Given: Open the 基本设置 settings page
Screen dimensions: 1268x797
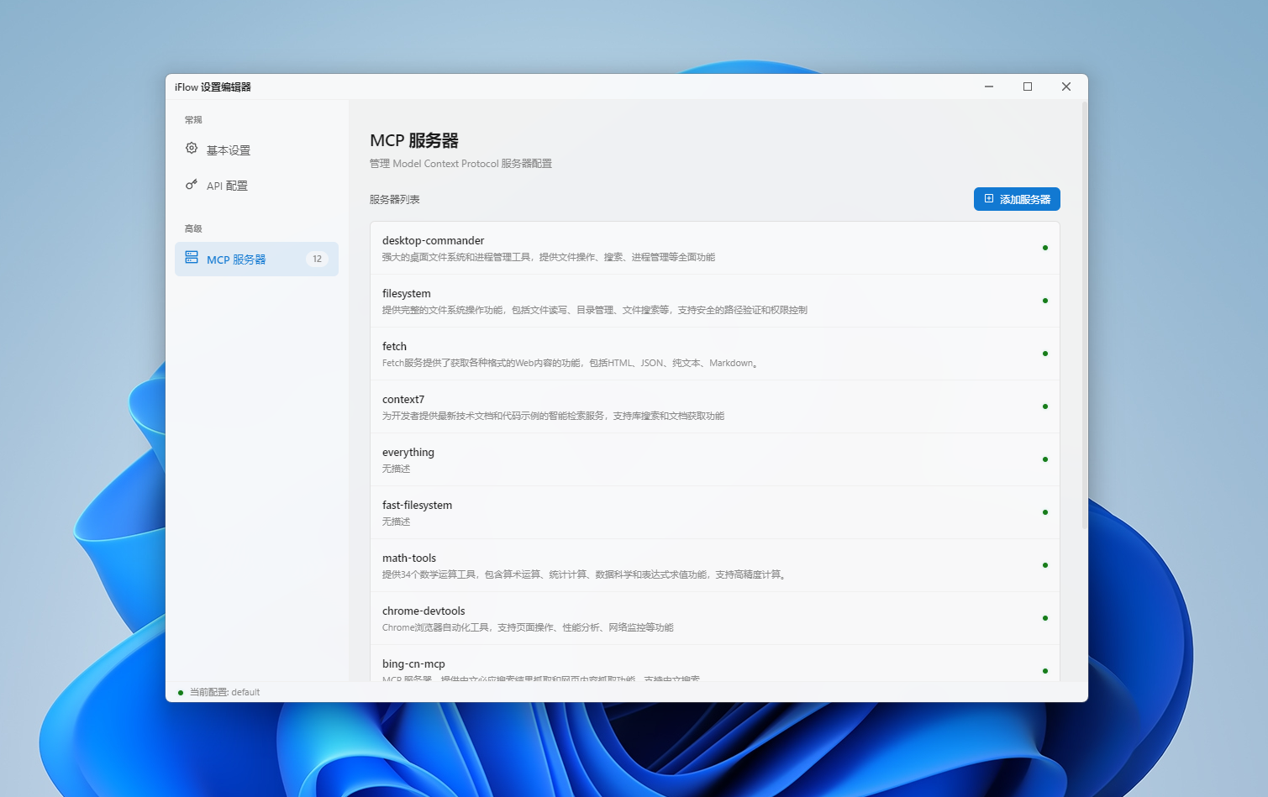Looking at the screenshot, I should pos(229,150).
